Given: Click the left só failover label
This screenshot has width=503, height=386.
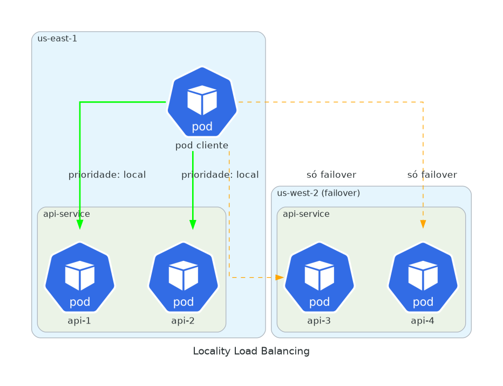Looking at the screenshot, I should click(x=331, y=174).
